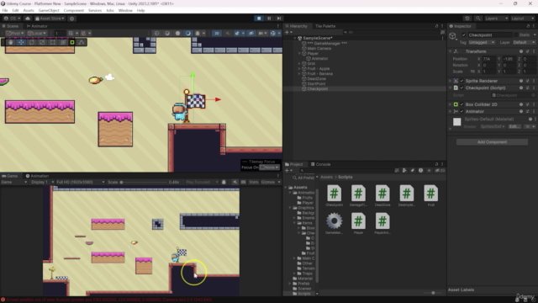The width and height of the screenshot is (538, 303).
Task: Open the settings gear in the top toolbar
Action: 71,19
